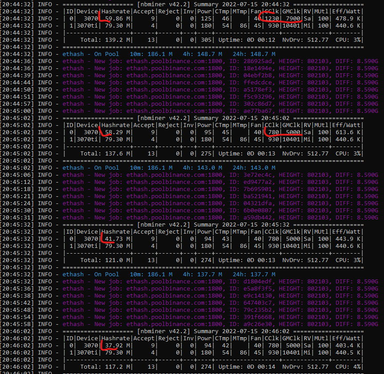Click the total power value 305
Image resolution: width=384 pixels, height=374 pixels.
coord(206,40)
